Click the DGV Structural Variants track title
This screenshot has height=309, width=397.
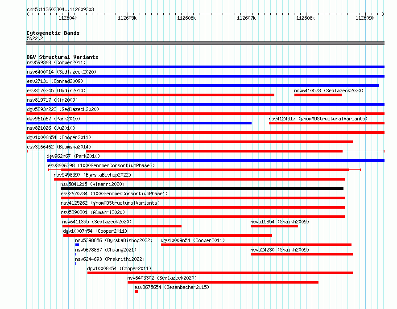(x=62, y=57)
